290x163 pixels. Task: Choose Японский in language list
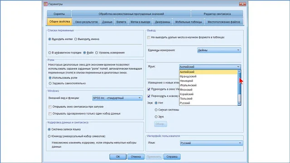click(208, 90)
